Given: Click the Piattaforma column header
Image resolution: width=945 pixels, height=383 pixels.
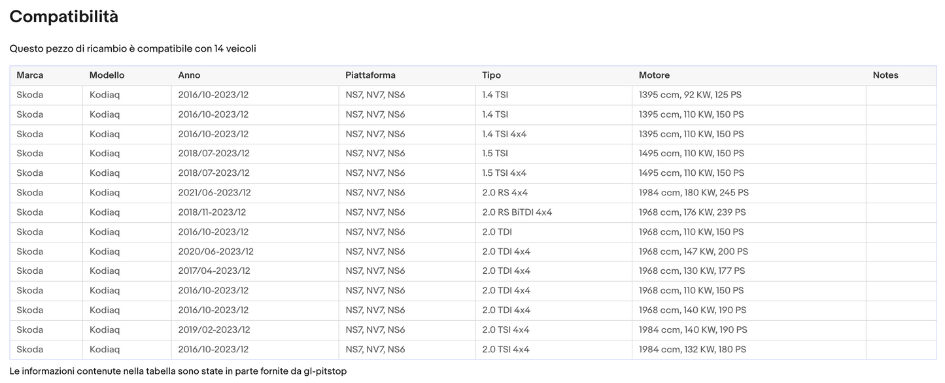Looking at the screenshot, I should coord(370,75).
